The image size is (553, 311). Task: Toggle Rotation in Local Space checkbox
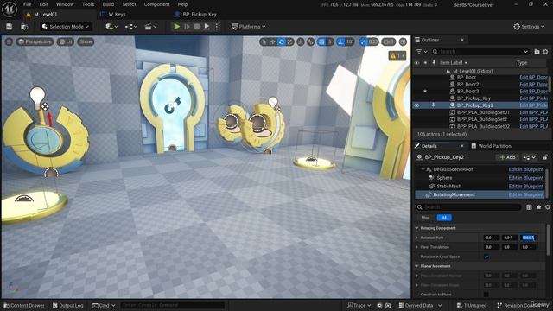[x=486, y=257]
